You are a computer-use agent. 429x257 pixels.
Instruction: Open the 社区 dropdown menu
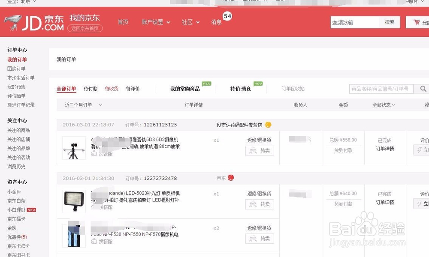tap(190, 22)
